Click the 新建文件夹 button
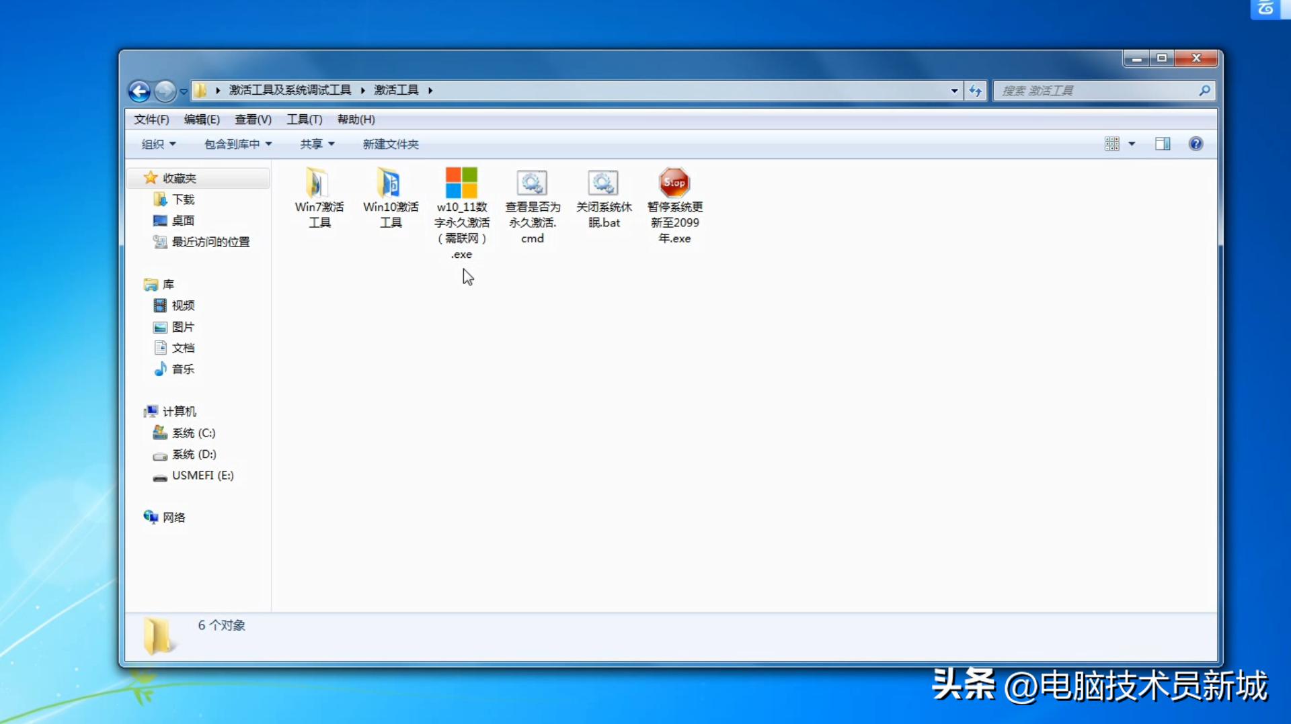The width and height of the screenshot is (1291, 724). (391, 144)
